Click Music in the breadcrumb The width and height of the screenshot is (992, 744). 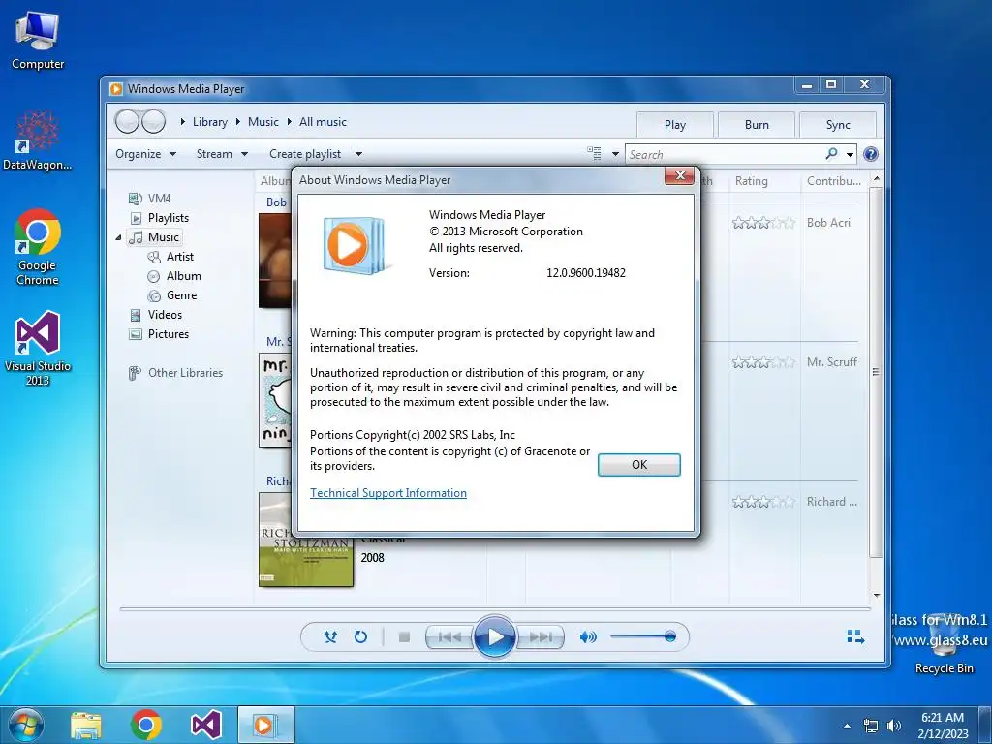263,122
